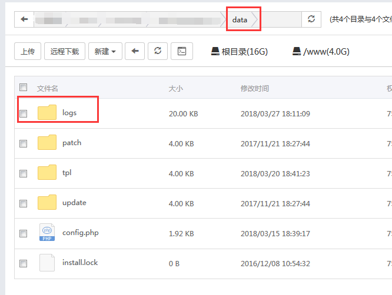This screenshot has width=392, height=295.
Task: Open the logs folder icon
Action: 47,113
